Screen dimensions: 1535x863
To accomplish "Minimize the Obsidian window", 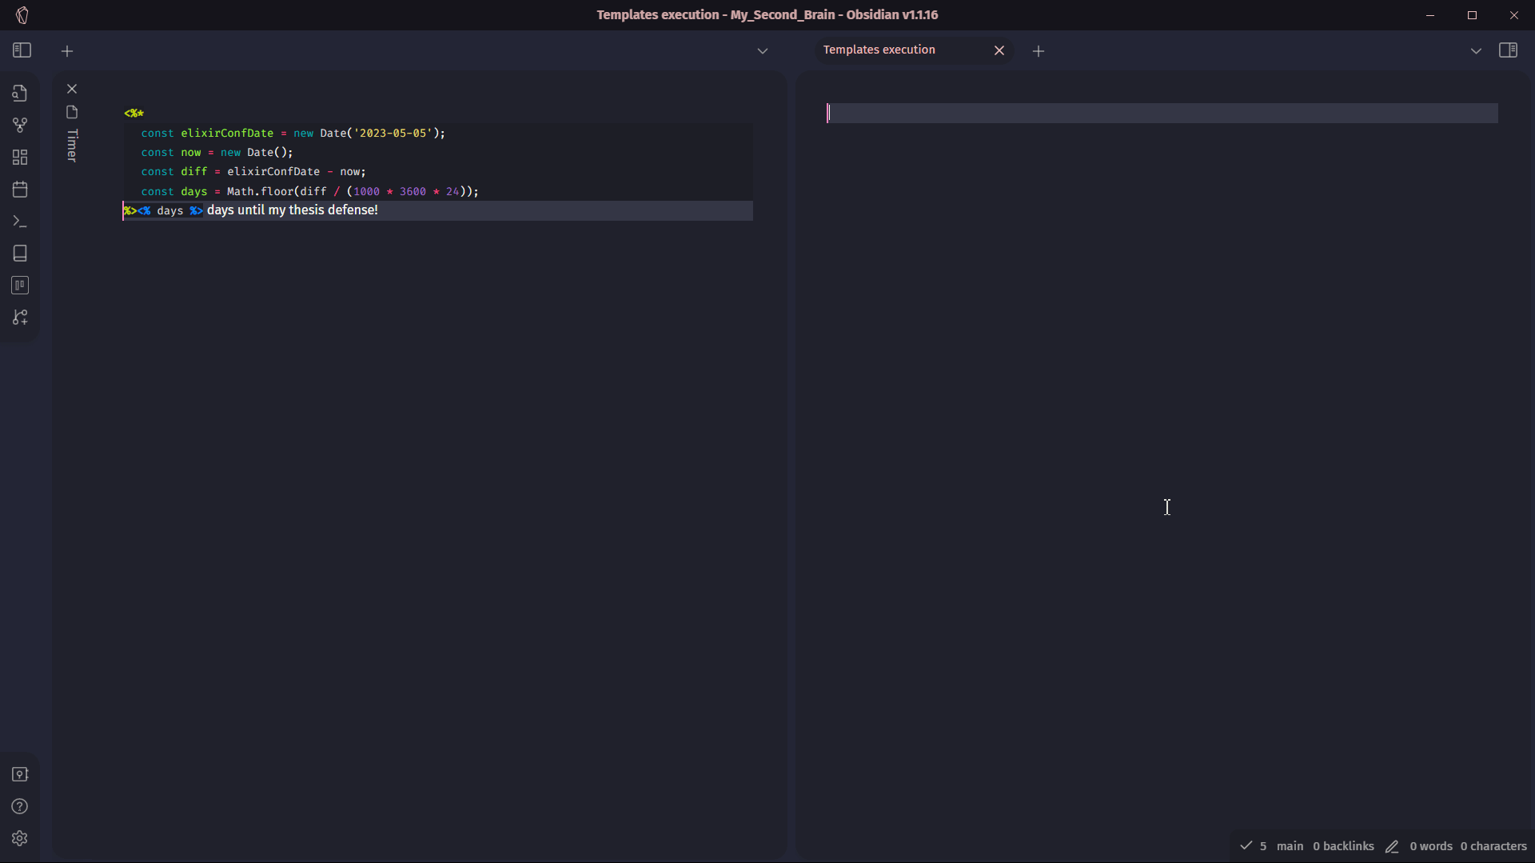I will click(x=1430, y=15).
